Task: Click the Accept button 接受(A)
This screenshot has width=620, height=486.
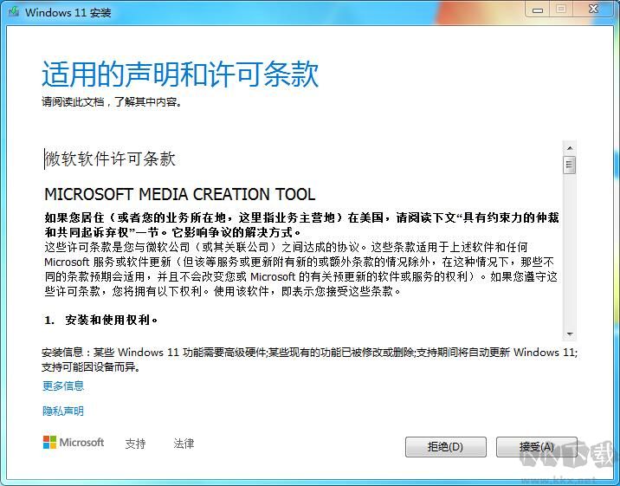Action: 536,447
